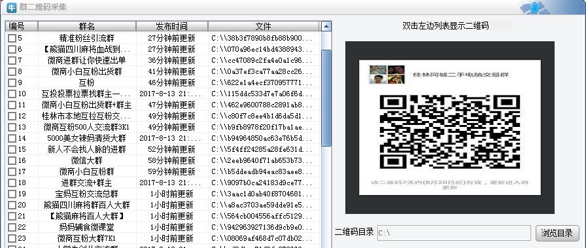Tick the checkbox on row 22
Viewport: 586px width, 248px height.
(x=12, y=228)
